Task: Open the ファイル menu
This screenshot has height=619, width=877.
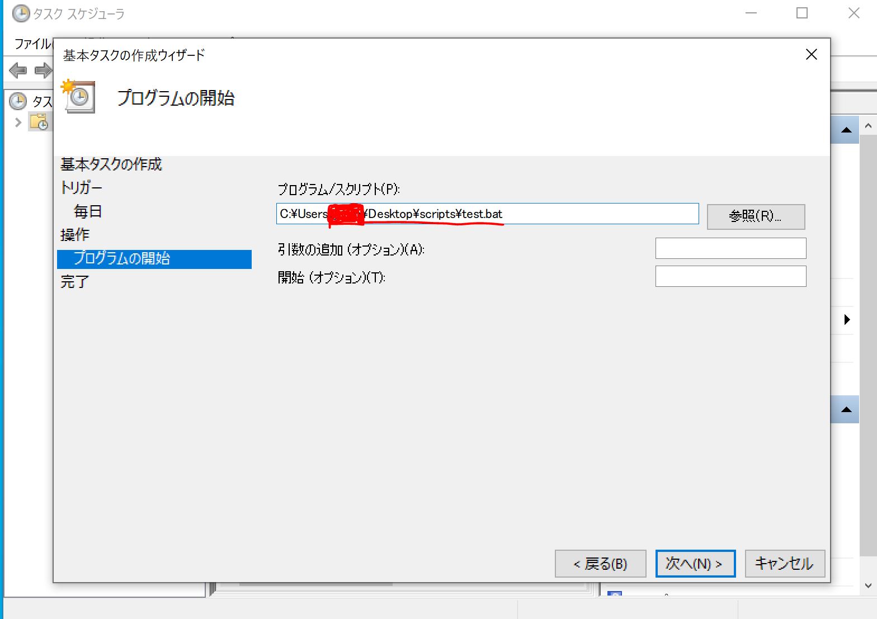Action: 31,44
